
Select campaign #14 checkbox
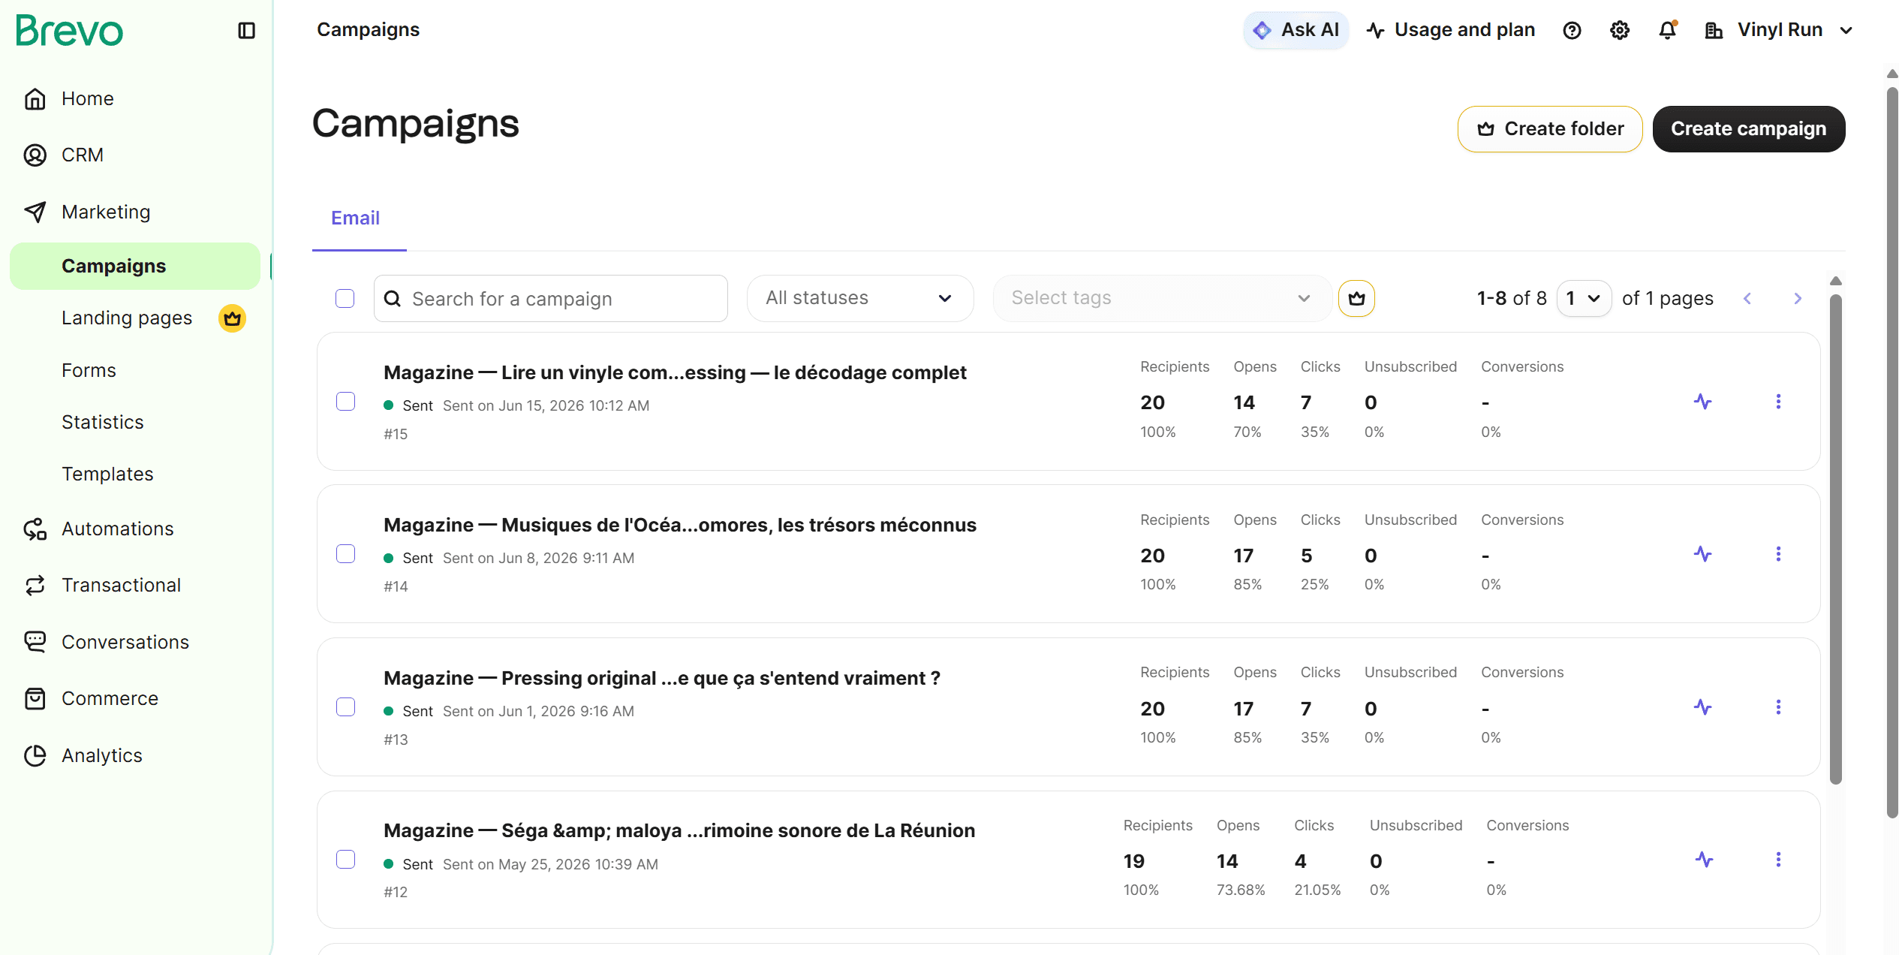[345, 554]
